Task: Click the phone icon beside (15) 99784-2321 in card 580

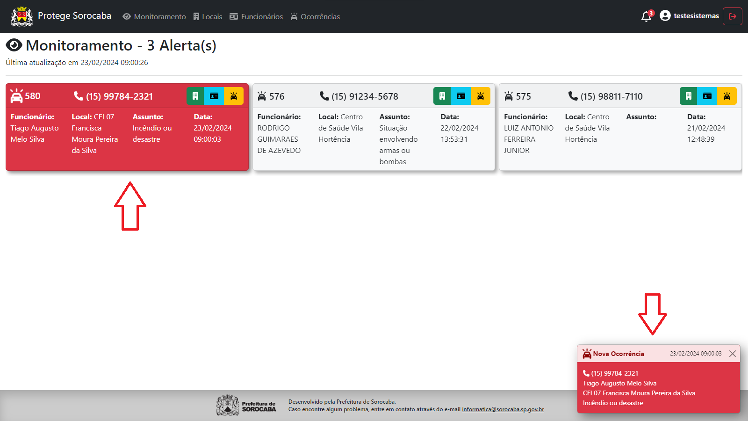Action: tap(79, 96)
